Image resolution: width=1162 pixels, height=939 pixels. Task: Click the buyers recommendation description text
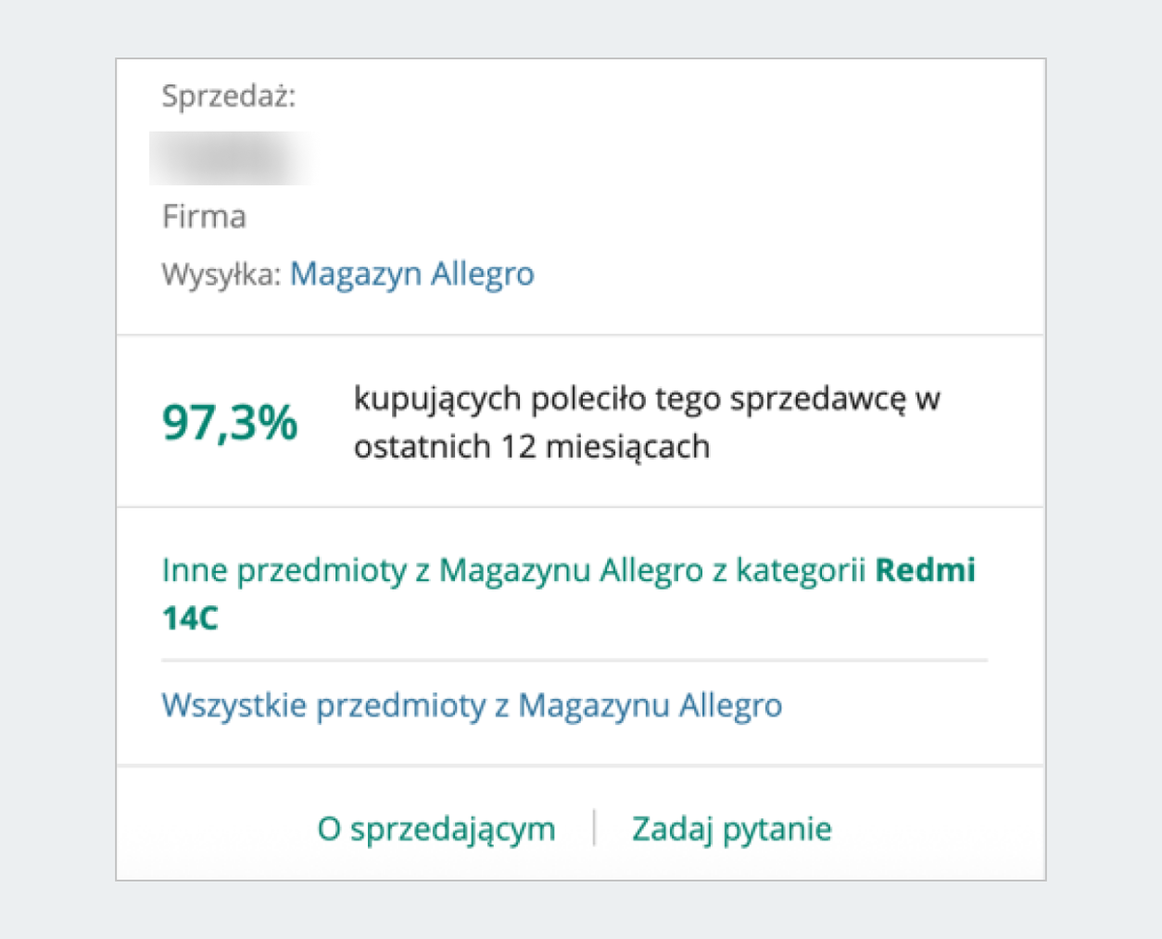click(649, 422)
